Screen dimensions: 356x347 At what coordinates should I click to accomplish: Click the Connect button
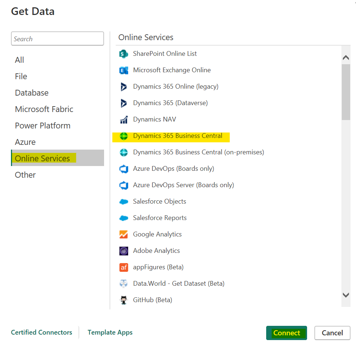[287, 333]
